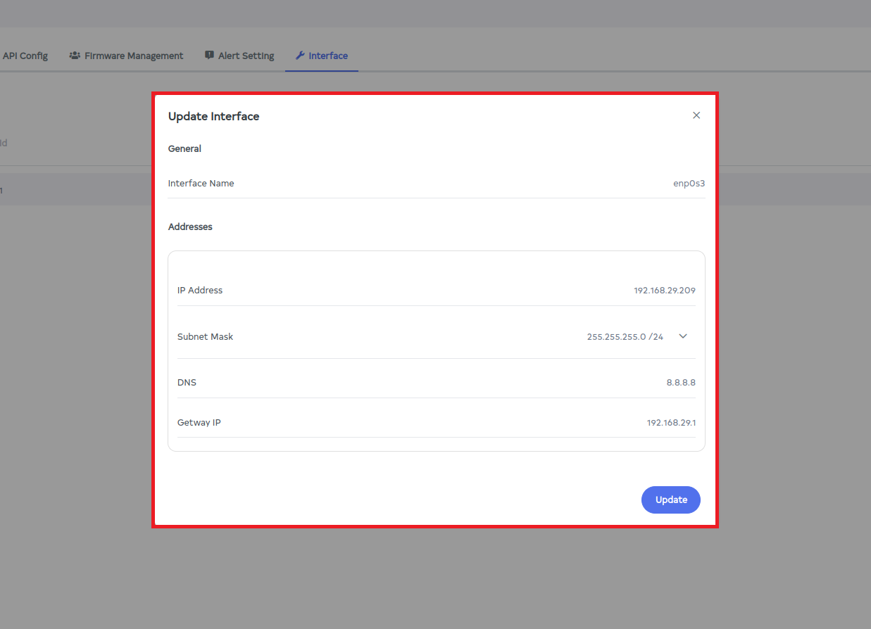Click the Firmware Management people icon
Image resolution: width=871 pixels, height=629 pixels.
[75, 56]
